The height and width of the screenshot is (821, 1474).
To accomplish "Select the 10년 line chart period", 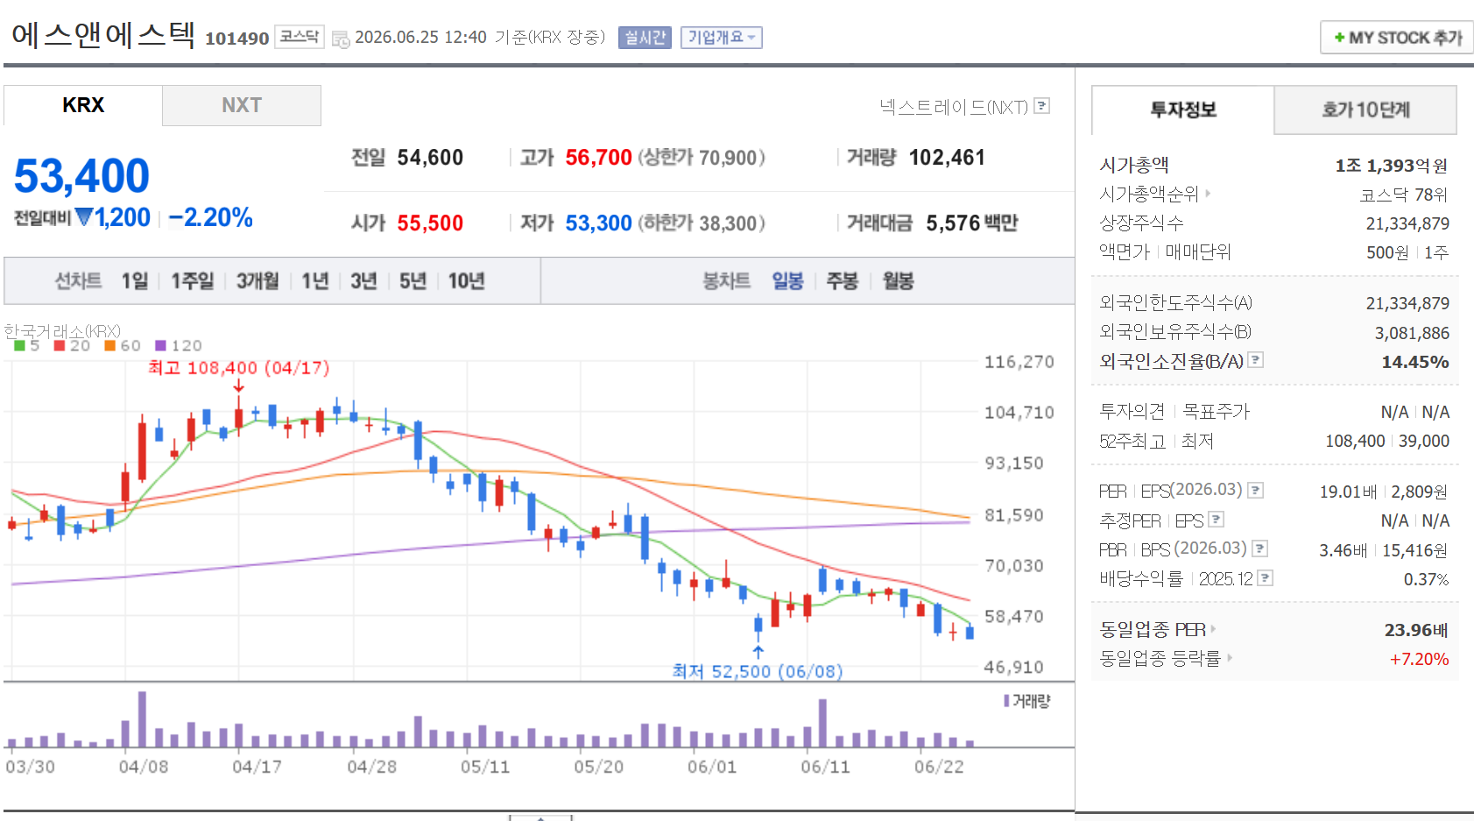I will (x=467, y=281).
